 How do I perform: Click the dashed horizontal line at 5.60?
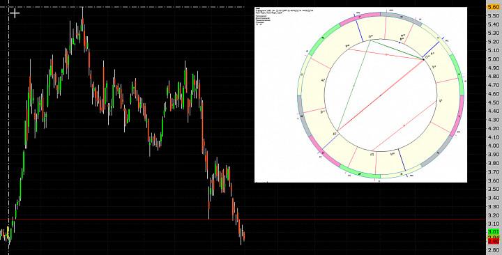click(121, 7)
